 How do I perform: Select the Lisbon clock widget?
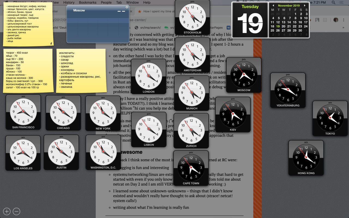[149, 130]
